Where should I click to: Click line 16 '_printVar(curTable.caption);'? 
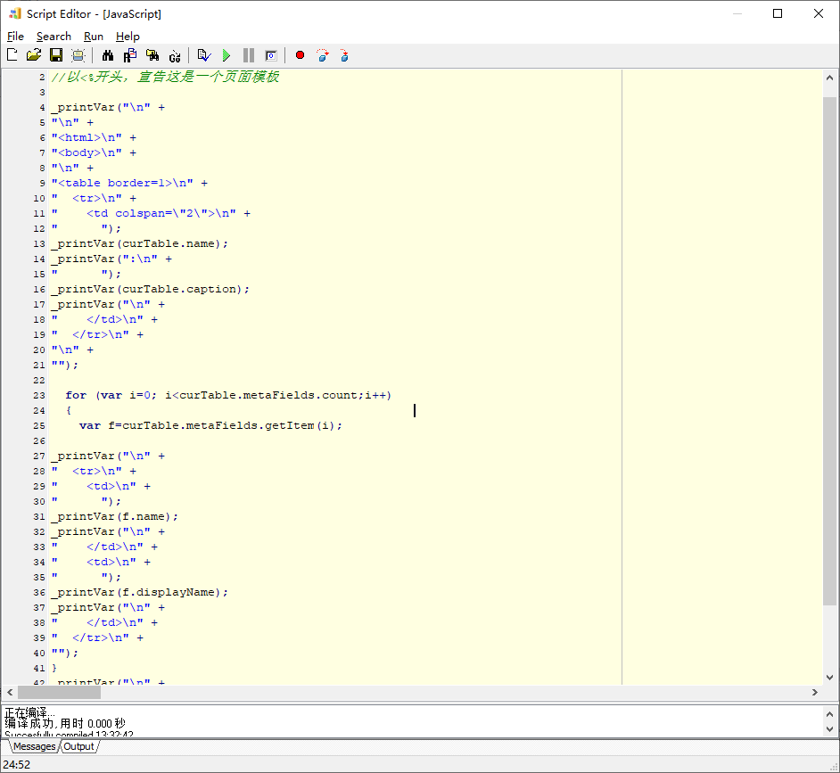point(151,289)
